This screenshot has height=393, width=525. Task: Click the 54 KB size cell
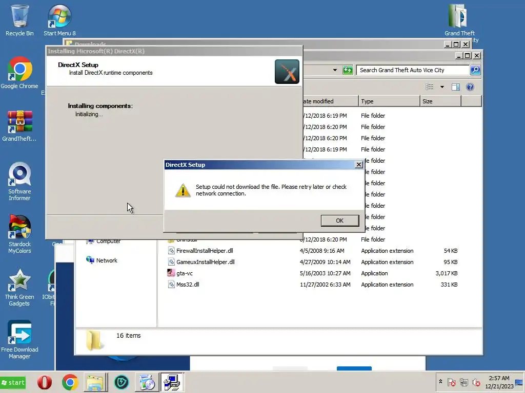tap(450, 251)
